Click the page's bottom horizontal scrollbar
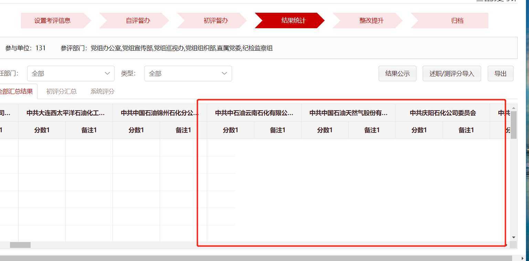This screenshot has width=529, height=261. [x=256, y=258]
